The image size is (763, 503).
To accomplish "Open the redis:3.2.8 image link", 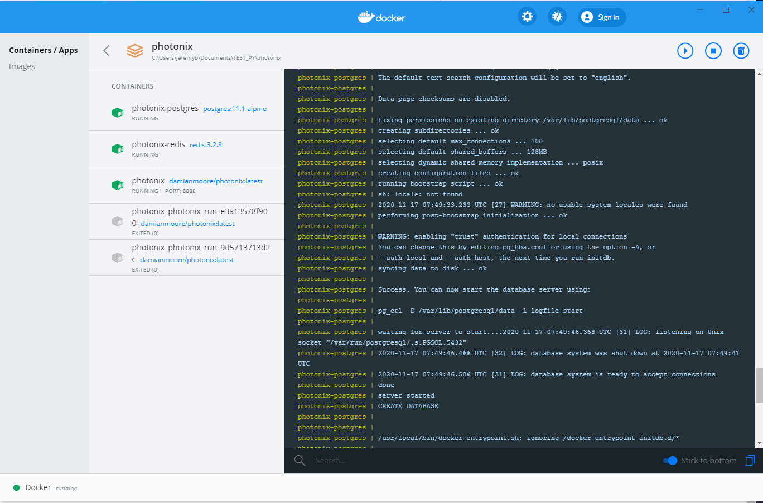I will [x=207, y=144].
